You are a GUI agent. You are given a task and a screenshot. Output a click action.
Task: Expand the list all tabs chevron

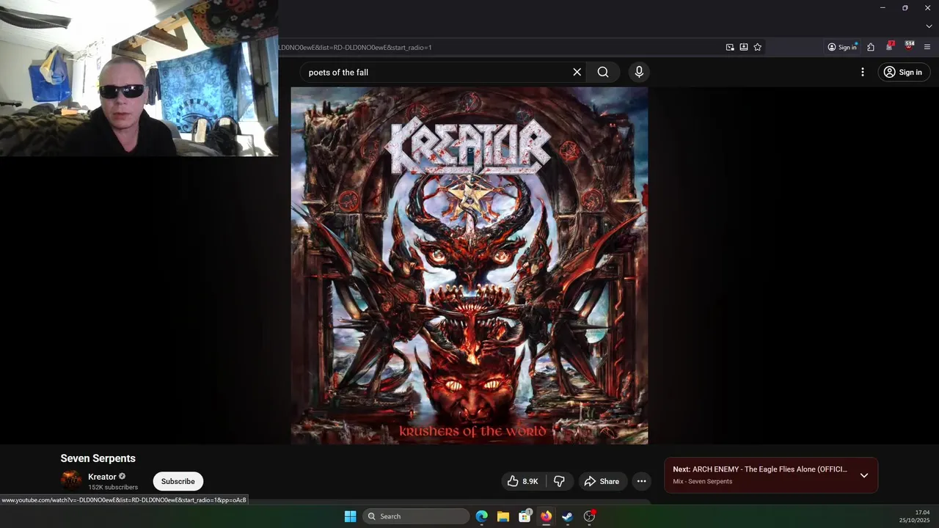point(929,26)
